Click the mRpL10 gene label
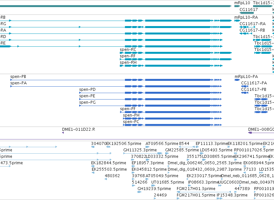 tap(242, 3)
